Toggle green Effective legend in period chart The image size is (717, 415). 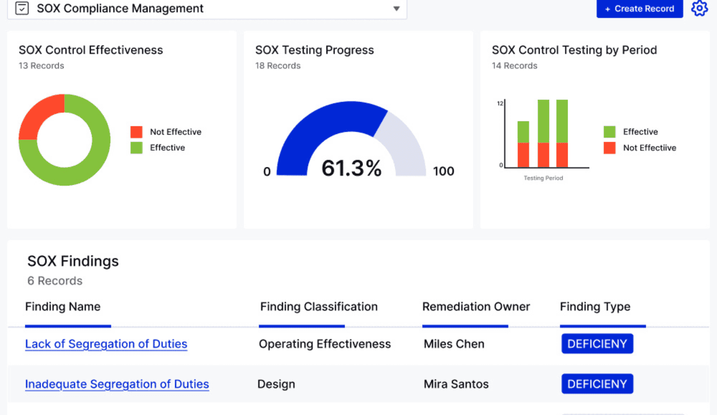[x=609, y=132]
